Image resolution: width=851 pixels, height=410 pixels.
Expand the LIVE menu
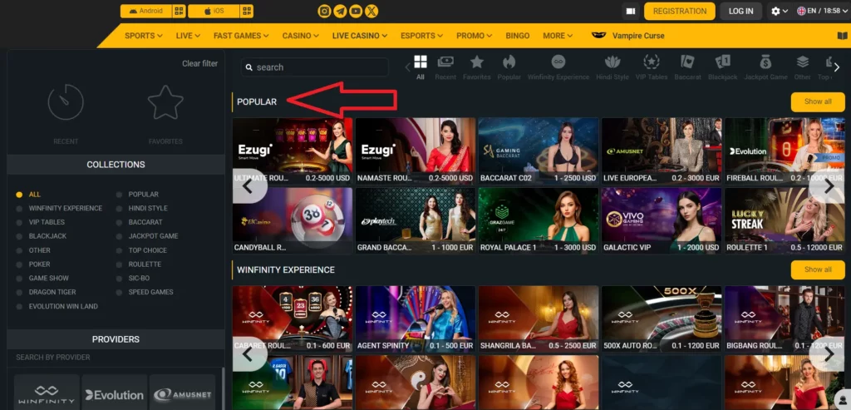(x=188, y=36)
